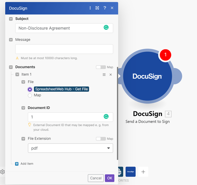Select the Map radio option under File
This screenshot has height=185, width=197.
(30, 95)
